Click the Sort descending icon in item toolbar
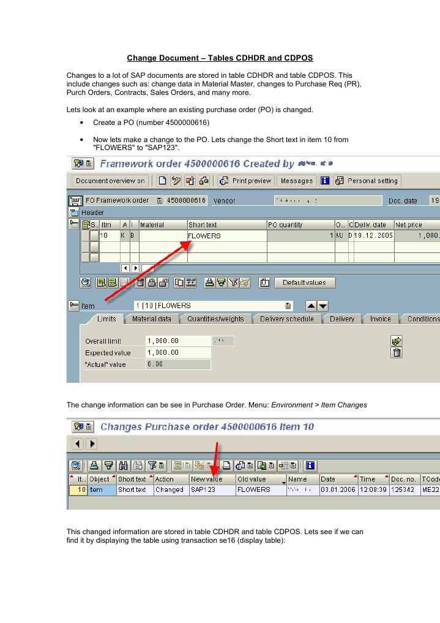Viewport: 440px width, 623px height. (222, 282)
